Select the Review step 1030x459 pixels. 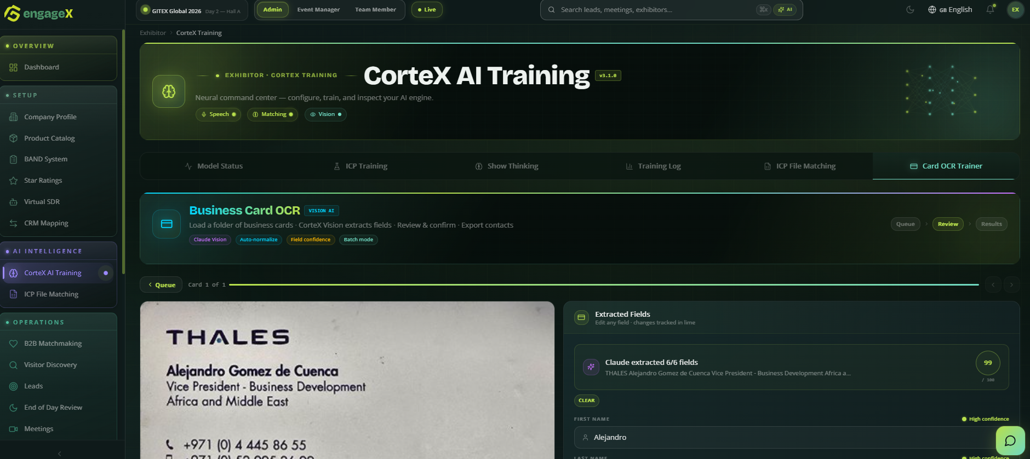(x=948, y=224)
